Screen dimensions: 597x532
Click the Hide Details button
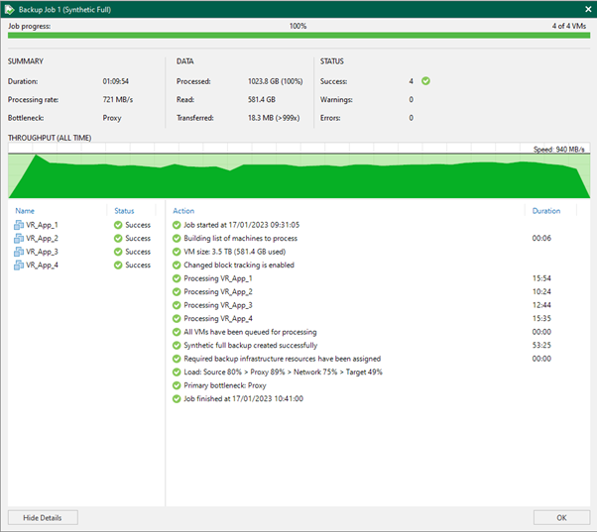pyautogui.click(x=43, y=517)
